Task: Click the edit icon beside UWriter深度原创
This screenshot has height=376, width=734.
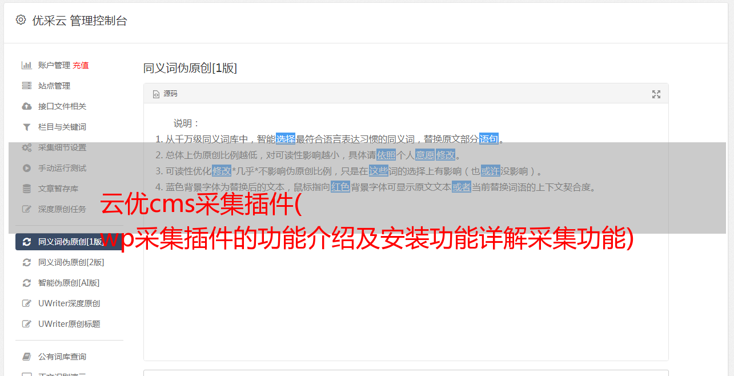Action: pyautogui.click(x=26, y=303)
